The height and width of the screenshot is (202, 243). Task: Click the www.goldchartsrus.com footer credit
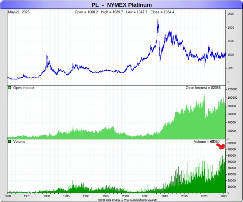click(x=141, y=200)
